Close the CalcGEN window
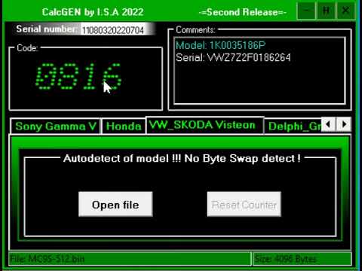The width and height of the screenshot is (362, 271). click(346, 11)
